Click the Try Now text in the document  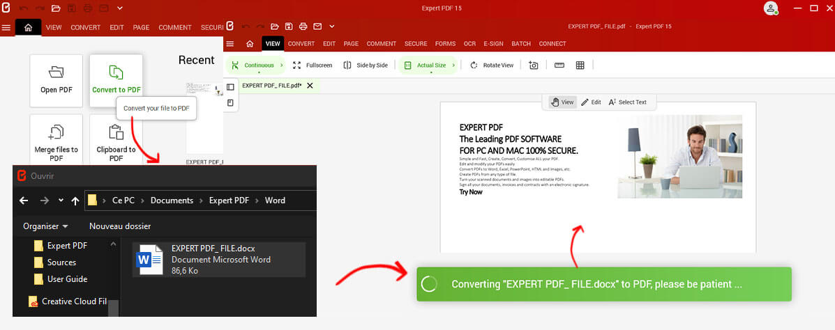click(471, 192)
